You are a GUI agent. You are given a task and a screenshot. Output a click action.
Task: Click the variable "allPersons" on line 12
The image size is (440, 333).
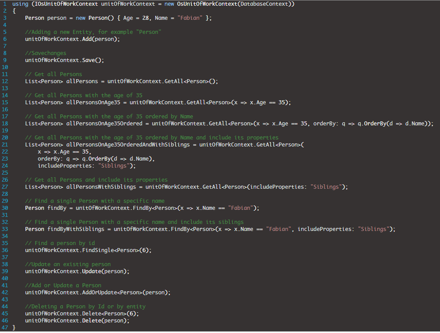point(82,81)
